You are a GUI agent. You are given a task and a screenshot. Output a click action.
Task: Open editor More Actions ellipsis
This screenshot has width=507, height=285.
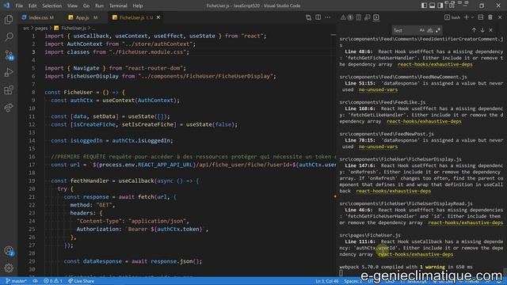pyautogui.click(x=327, y=17)
